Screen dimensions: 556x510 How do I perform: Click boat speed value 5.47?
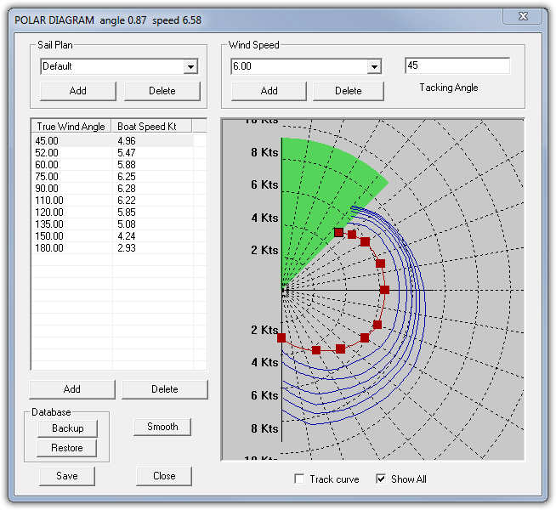click(127, 153)
